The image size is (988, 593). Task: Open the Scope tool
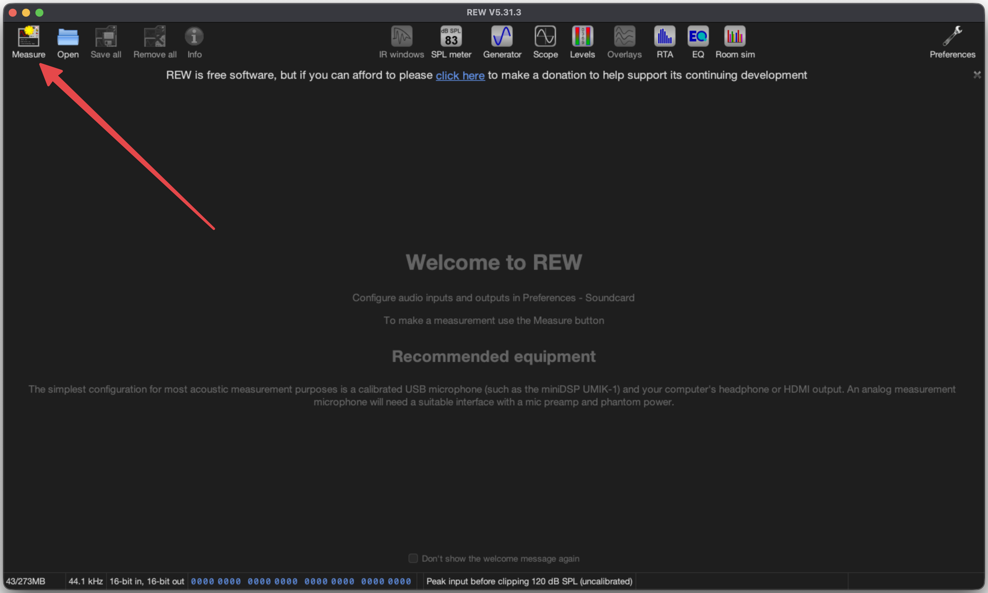click(545, 42)
